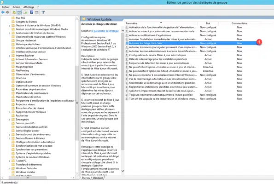Image resolution: width=274 pixels, height=184 pixels.
Task: Click the tree pane horizontal scroll-right arrow
Action: click(73, 178)
